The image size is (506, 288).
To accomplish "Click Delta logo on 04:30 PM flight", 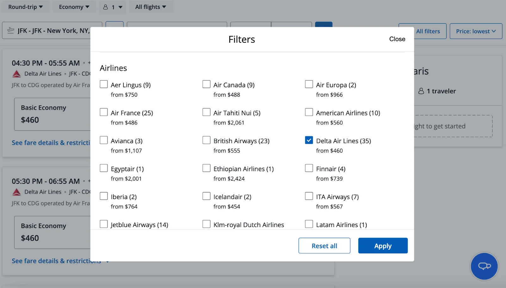I will pos(16,74).
